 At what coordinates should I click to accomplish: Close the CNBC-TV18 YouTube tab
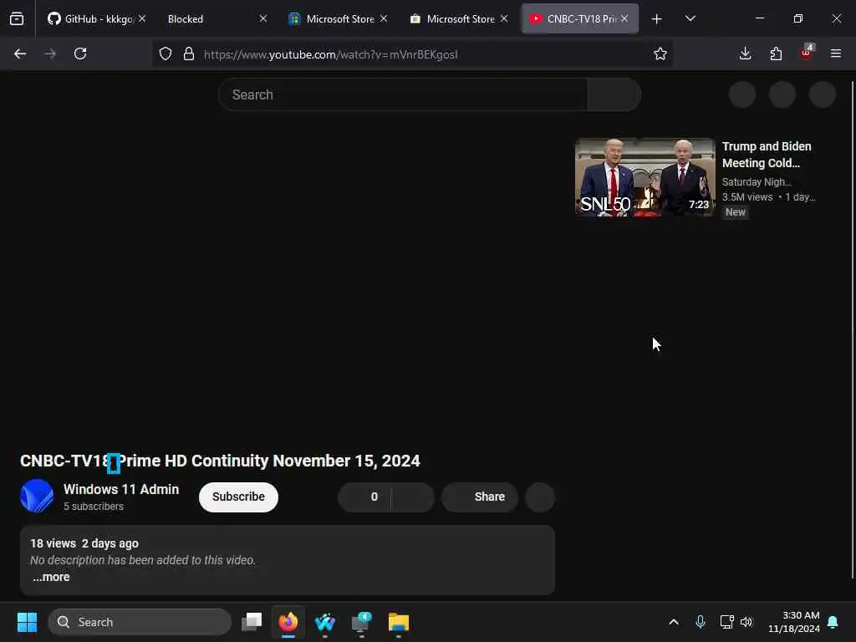click(624, 18)
